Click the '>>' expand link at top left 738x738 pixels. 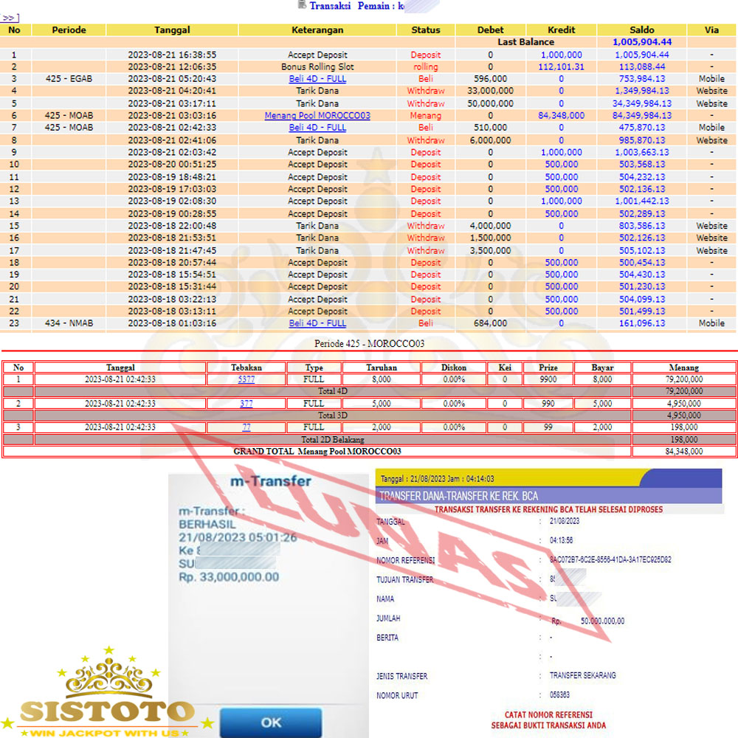tap(10, 18)
